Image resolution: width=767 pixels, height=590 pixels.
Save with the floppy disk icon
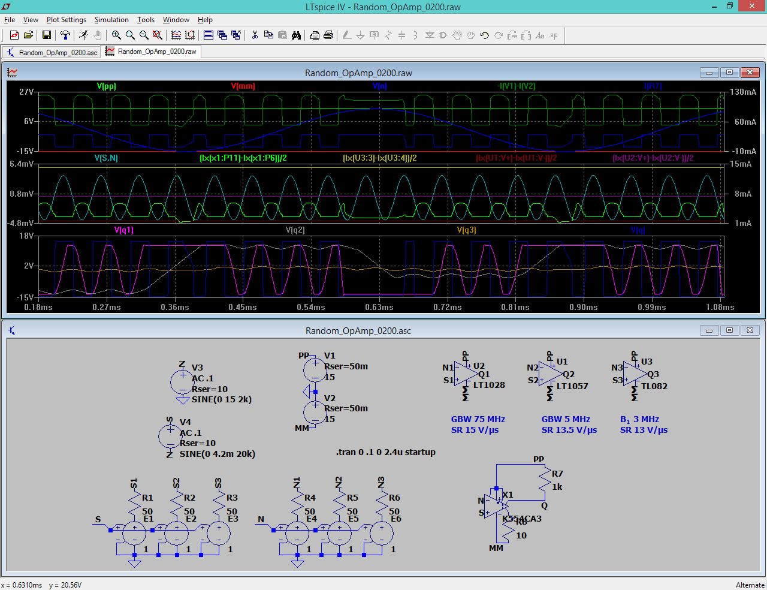[47, 35]
